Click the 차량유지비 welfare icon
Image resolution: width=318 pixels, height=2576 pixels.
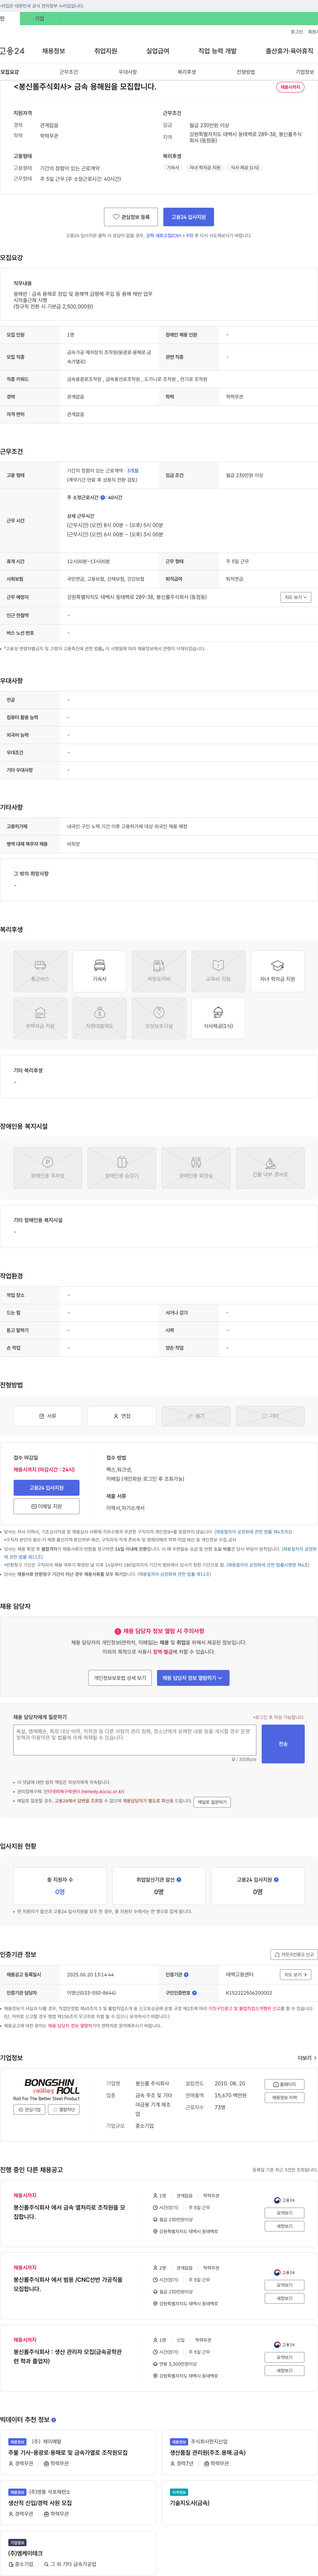(x=159, y=971)
